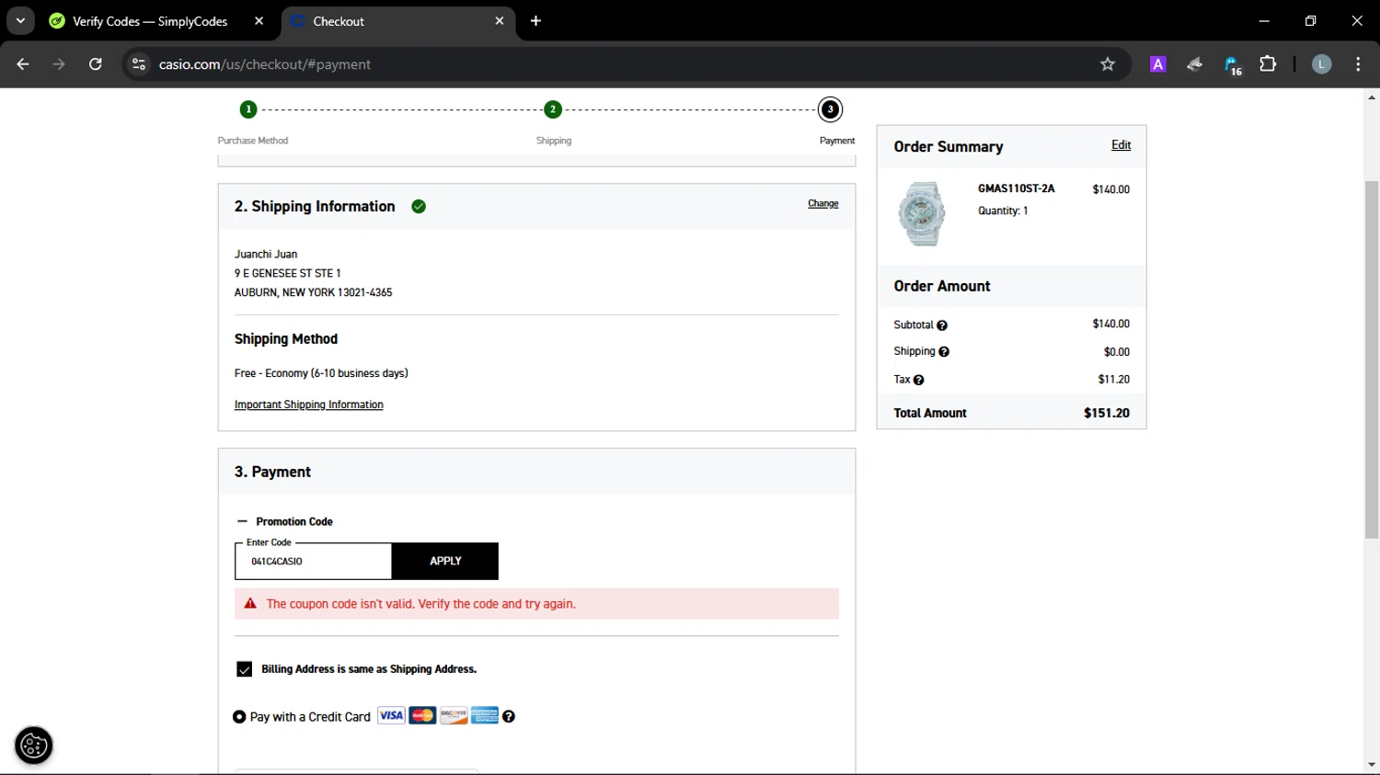1380x775 pixels.
Task: Open a new browser tab
Action: coord(536,21)
